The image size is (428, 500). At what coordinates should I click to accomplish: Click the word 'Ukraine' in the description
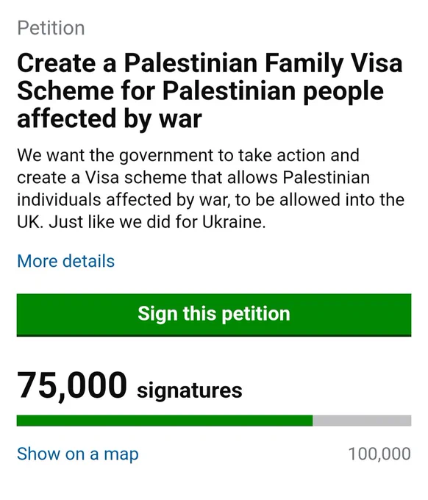click(x=234, y=222)
